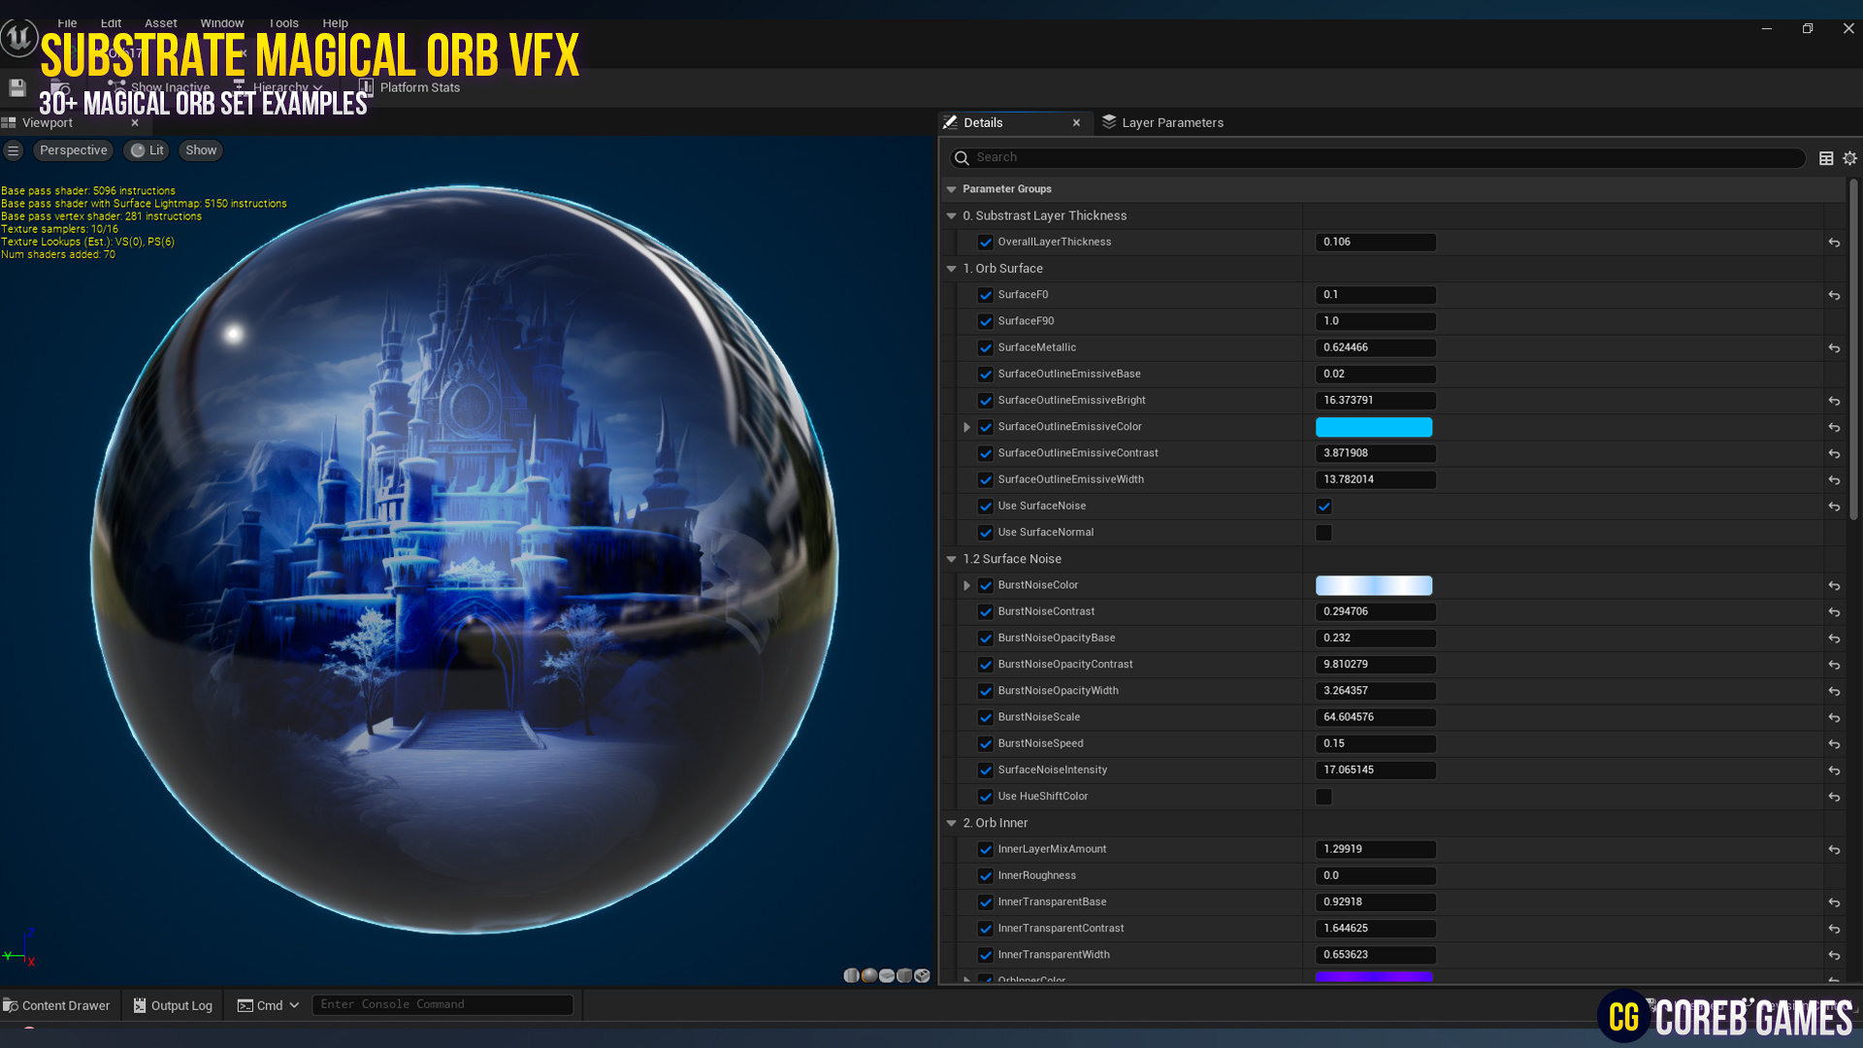
Task: Click the SurfaceOutlineEmissiveColor cyan swatch
Action: coord(1373,427)
